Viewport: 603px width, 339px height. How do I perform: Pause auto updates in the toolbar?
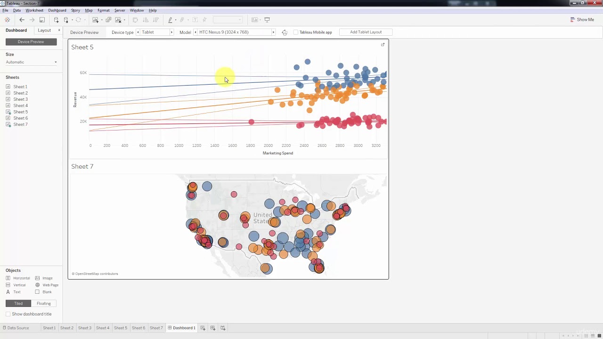66,20
